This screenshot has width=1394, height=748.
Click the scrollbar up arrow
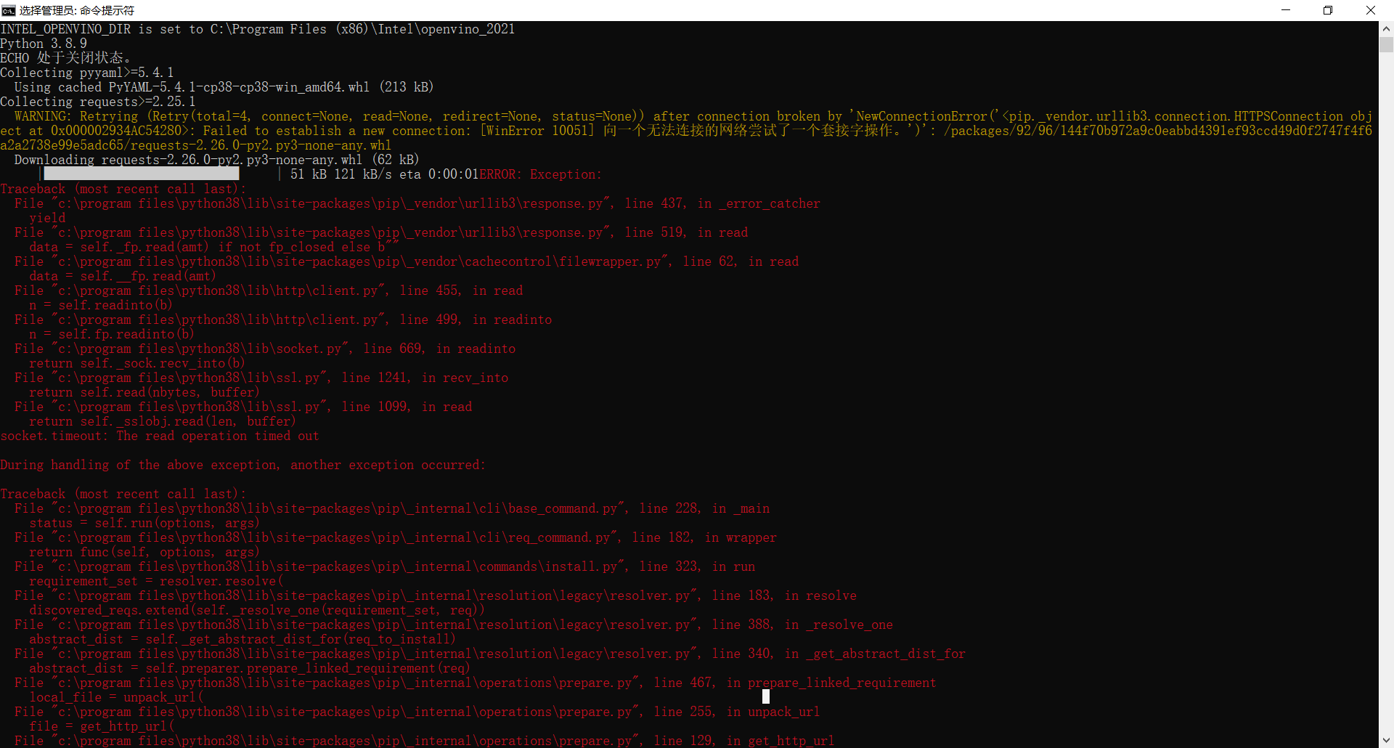1386,29
